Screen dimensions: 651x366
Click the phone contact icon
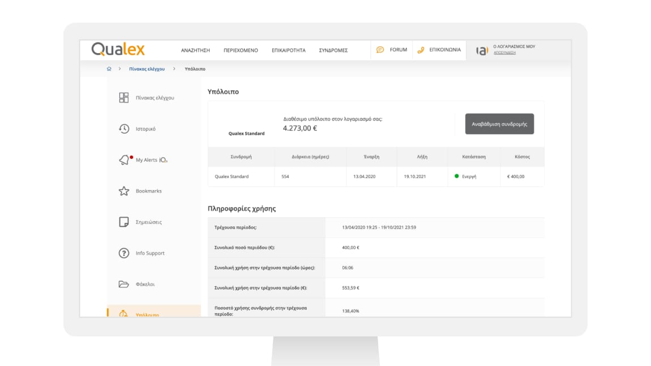click(421, 50)
